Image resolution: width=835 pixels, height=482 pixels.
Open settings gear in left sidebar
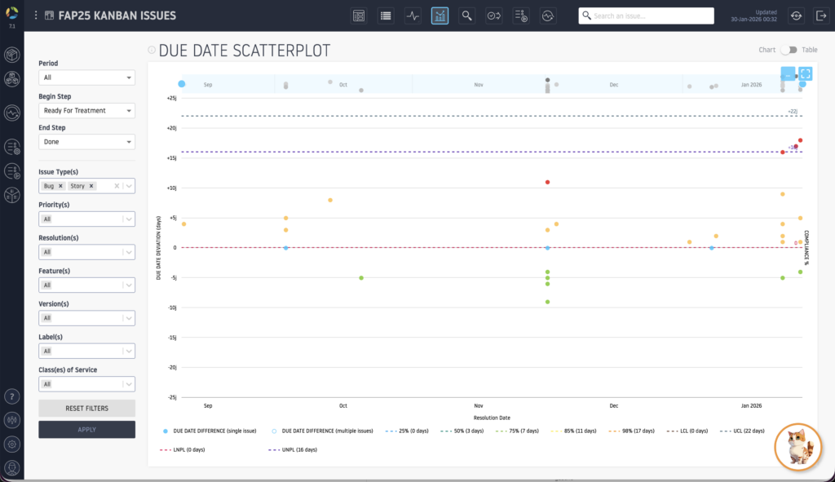coord(12,444)
